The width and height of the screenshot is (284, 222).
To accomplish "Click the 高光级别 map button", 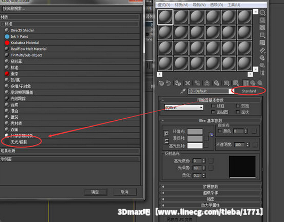I will coord(211,161).
